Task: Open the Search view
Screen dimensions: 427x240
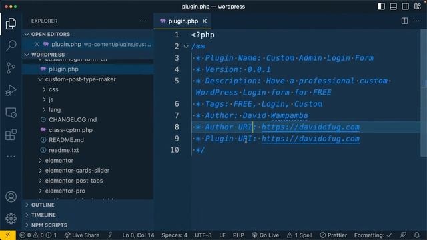Action: tap(11, 46)
